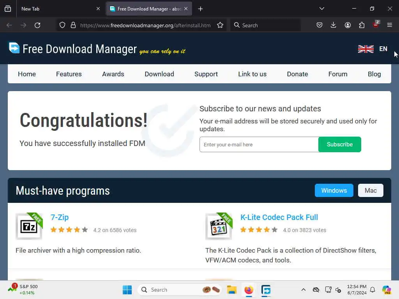Click the muted volume tray icon

(x=338, y=290)
